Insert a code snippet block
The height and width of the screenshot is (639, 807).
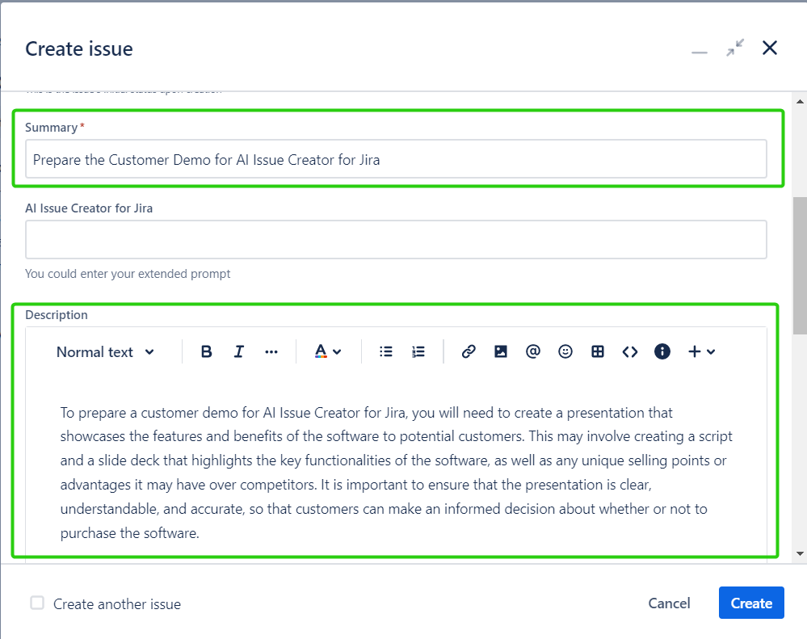click(630, 351)
